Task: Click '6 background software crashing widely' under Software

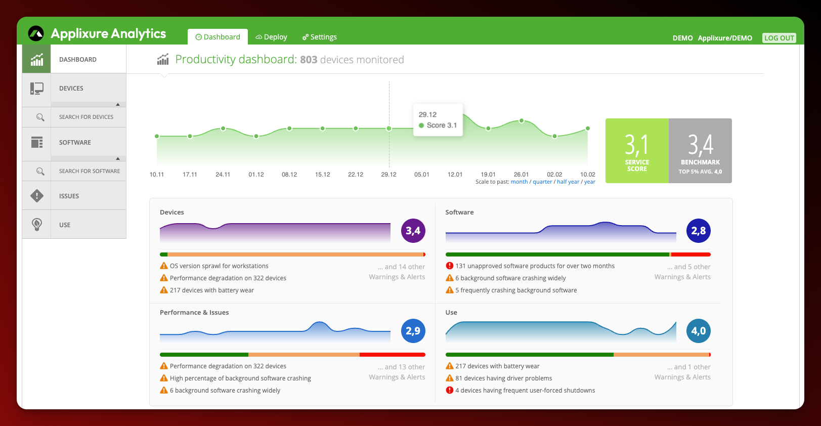Action: [510, 278]
